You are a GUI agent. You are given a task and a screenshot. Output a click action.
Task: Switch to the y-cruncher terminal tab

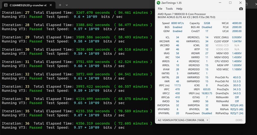click(x=28, y=5)
